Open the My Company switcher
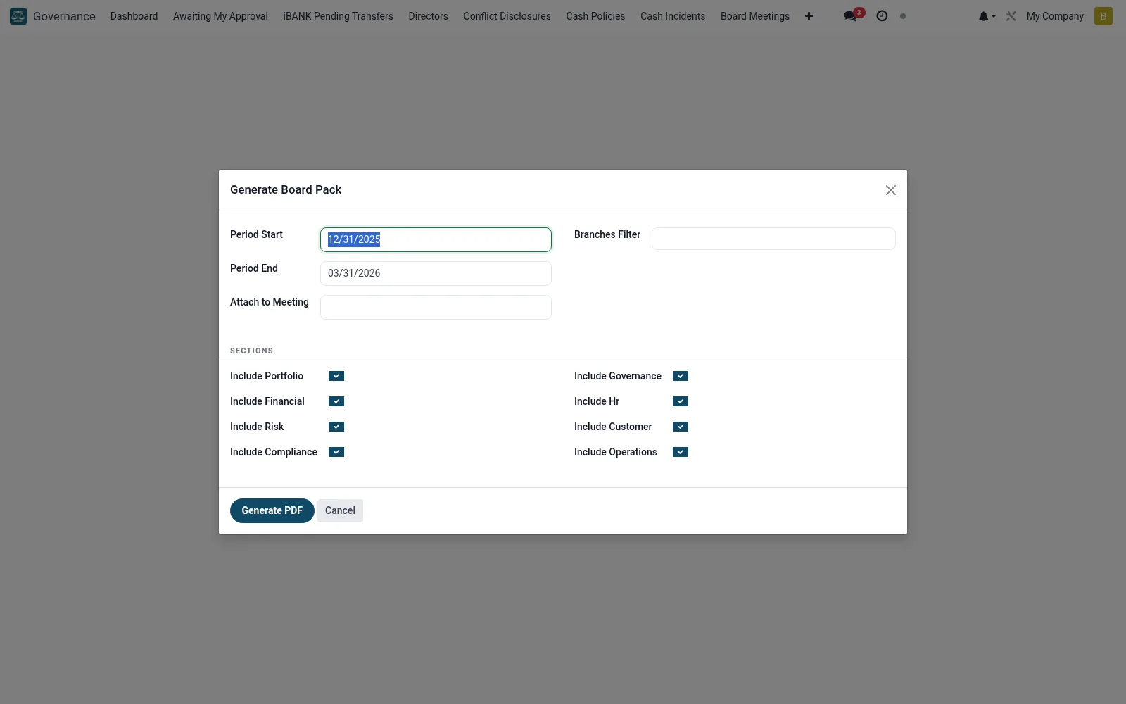This screenshot has height=704, width=1126. 1055,16
